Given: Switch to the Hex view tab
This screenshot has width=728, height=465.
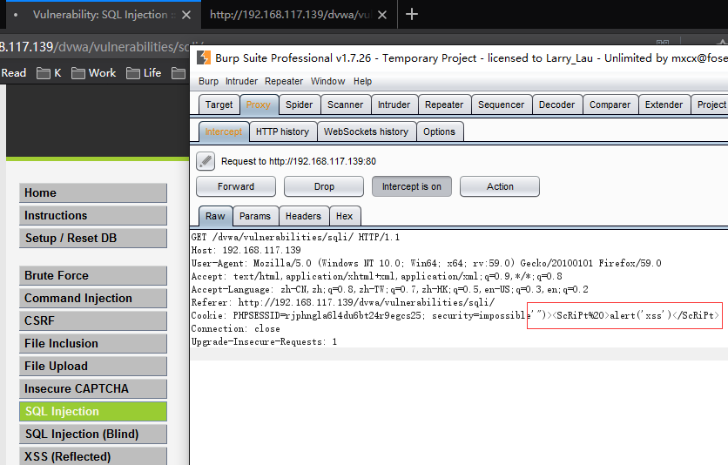Looking at the screenshot, I should [345, 216].
